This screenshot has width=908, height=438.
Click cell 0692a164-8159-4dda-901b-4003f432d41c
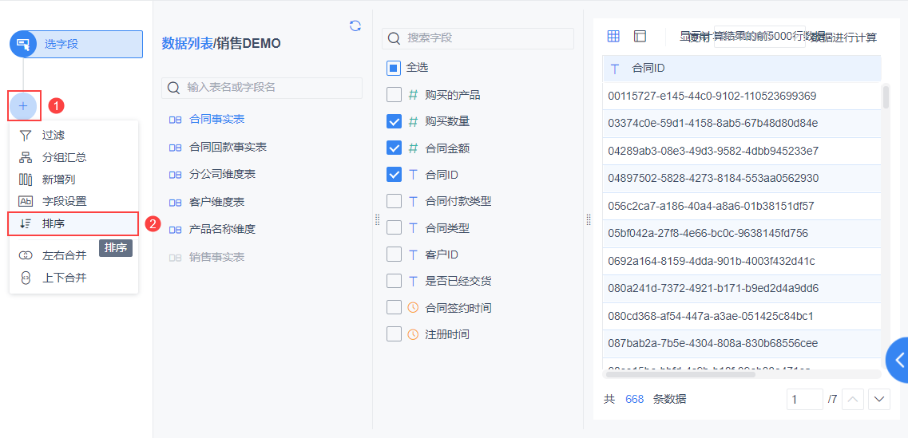tap(742, 261)
